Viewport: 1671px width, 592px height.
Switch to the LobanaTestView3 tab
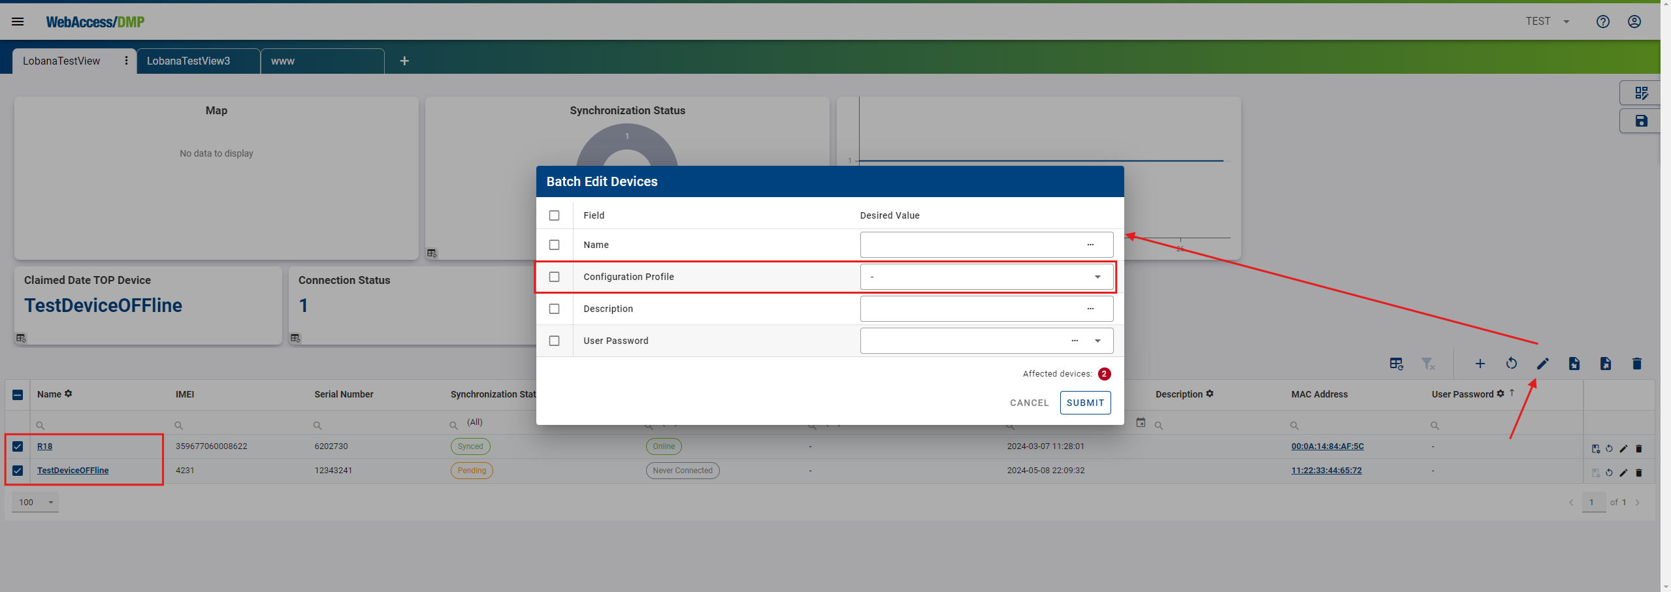pyautogui.click(x=189, y=61)
